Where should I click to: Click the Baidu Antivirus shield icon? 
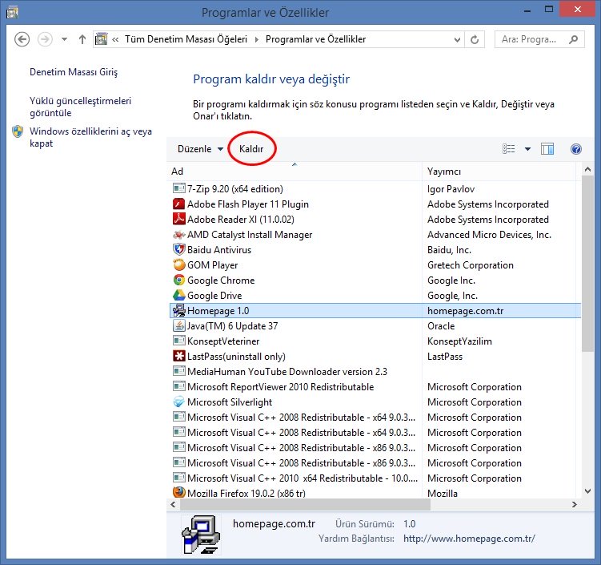[x=178, y=249]
